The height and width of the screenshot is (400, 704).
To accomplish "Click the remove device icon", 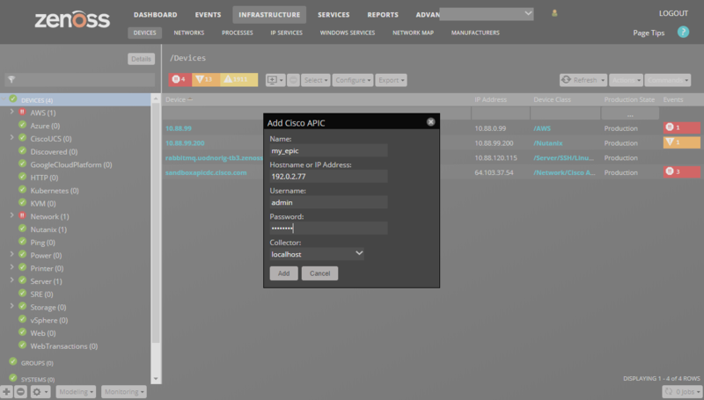I will (x=293, y=80).
